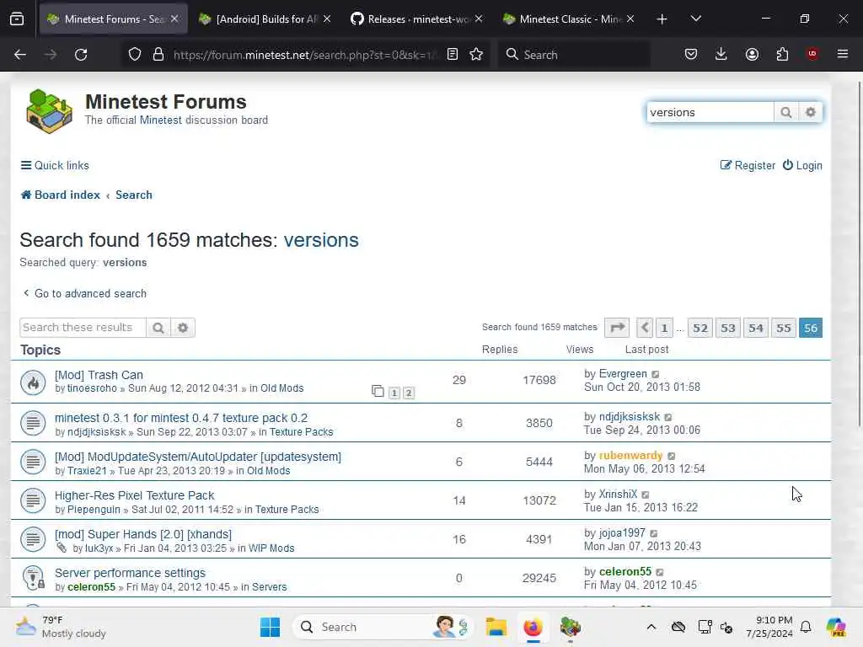Click gear beside 'Search these results' field

tap(183, 328)
